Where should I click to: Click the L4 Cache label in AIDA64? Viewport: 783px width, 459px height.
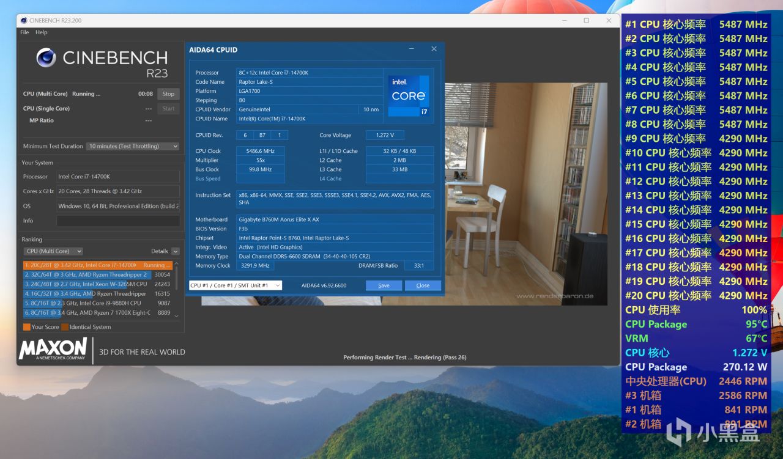click(330, 179)
